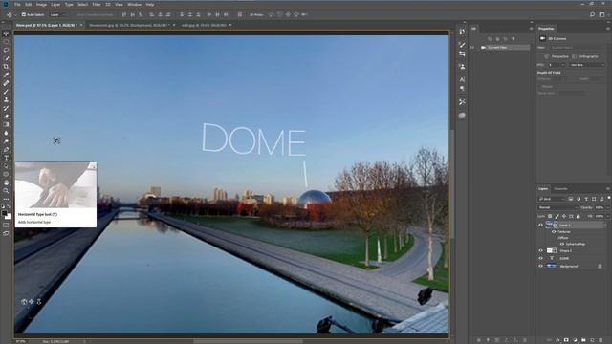
Task: Hide SphericalMap texture visibility eye
Action: (562, 244)
